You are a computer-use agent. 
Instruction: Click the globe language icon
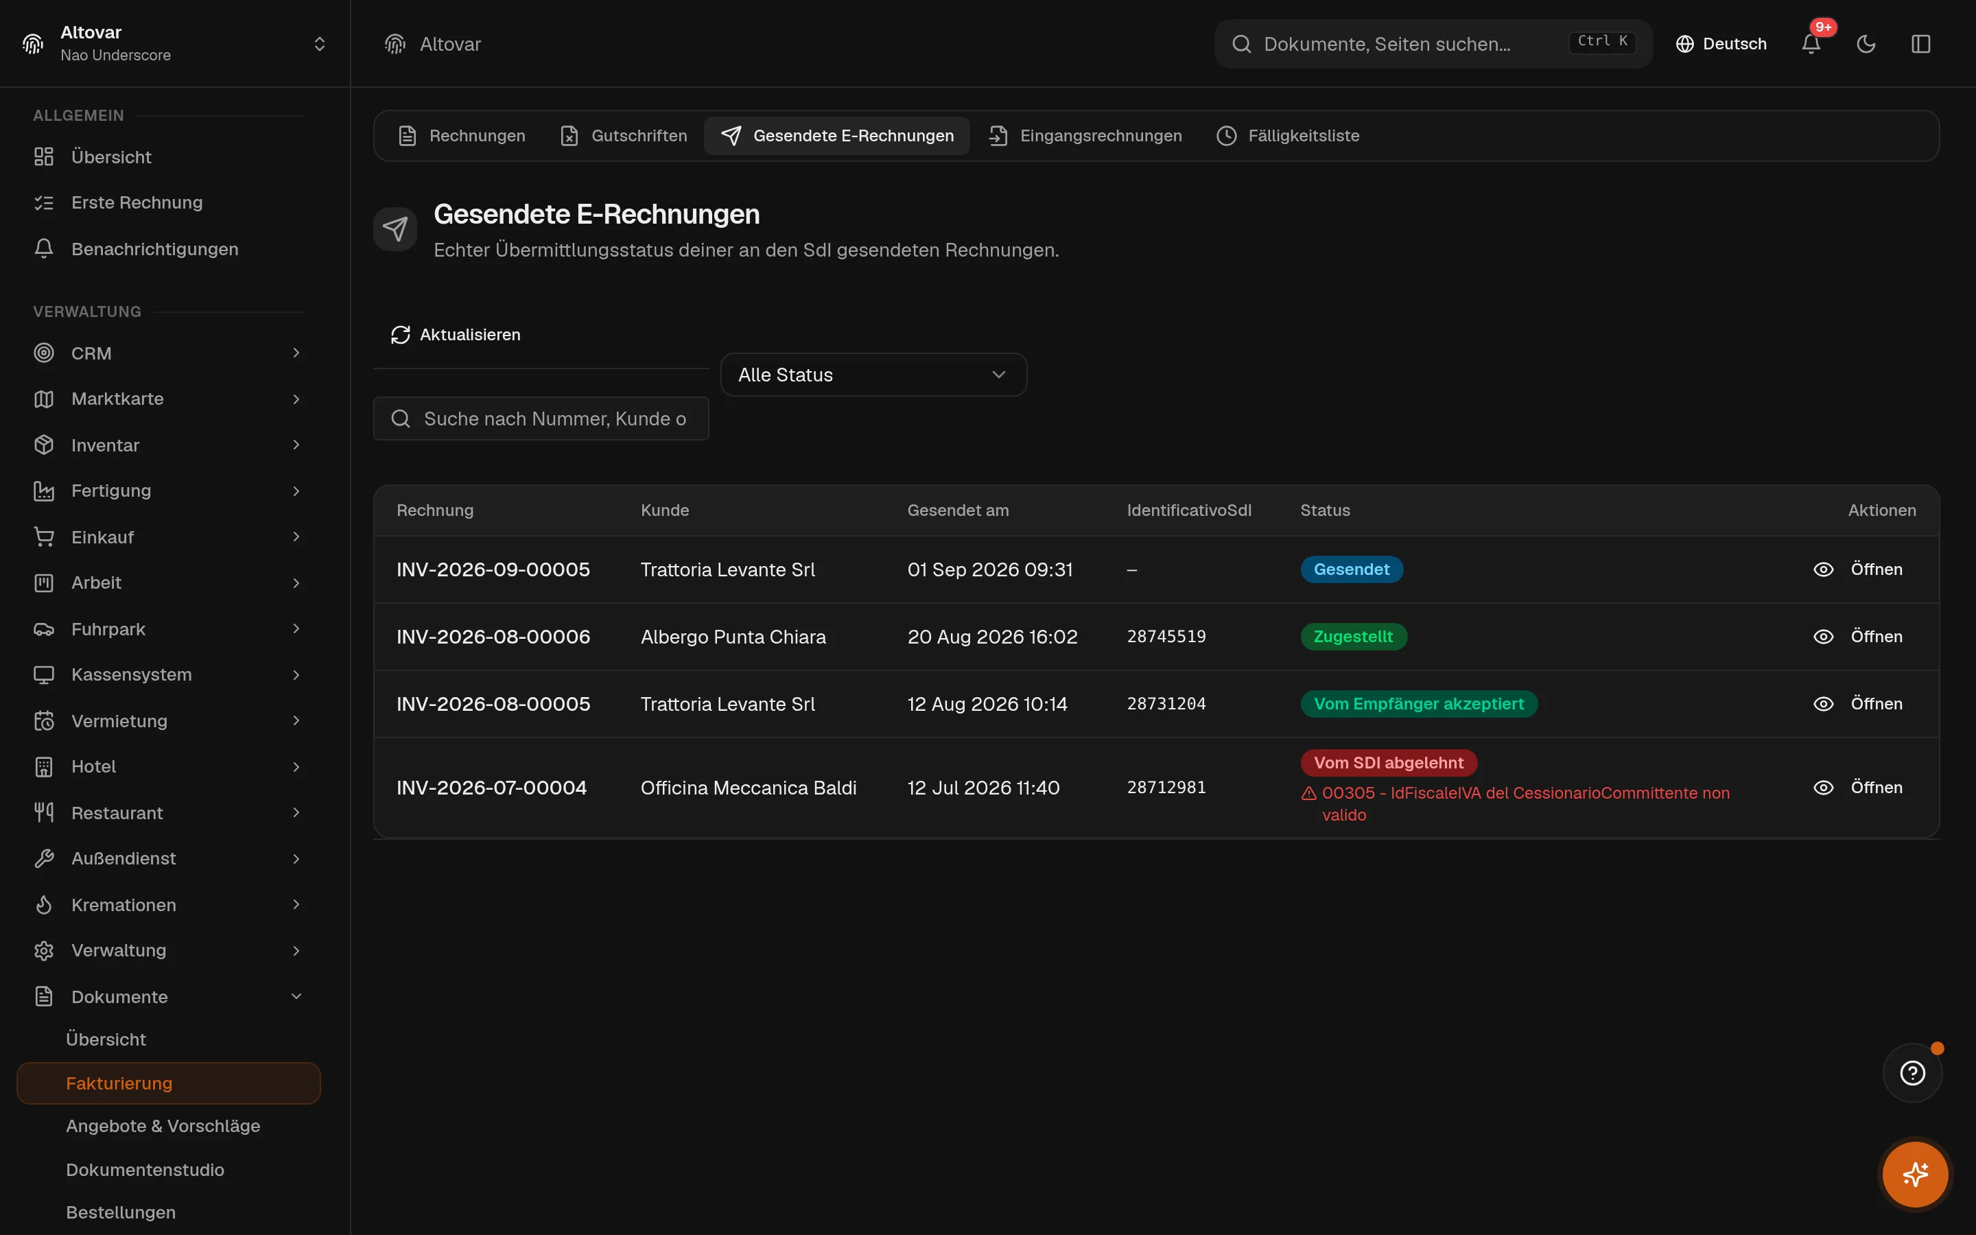[1684, 44]
